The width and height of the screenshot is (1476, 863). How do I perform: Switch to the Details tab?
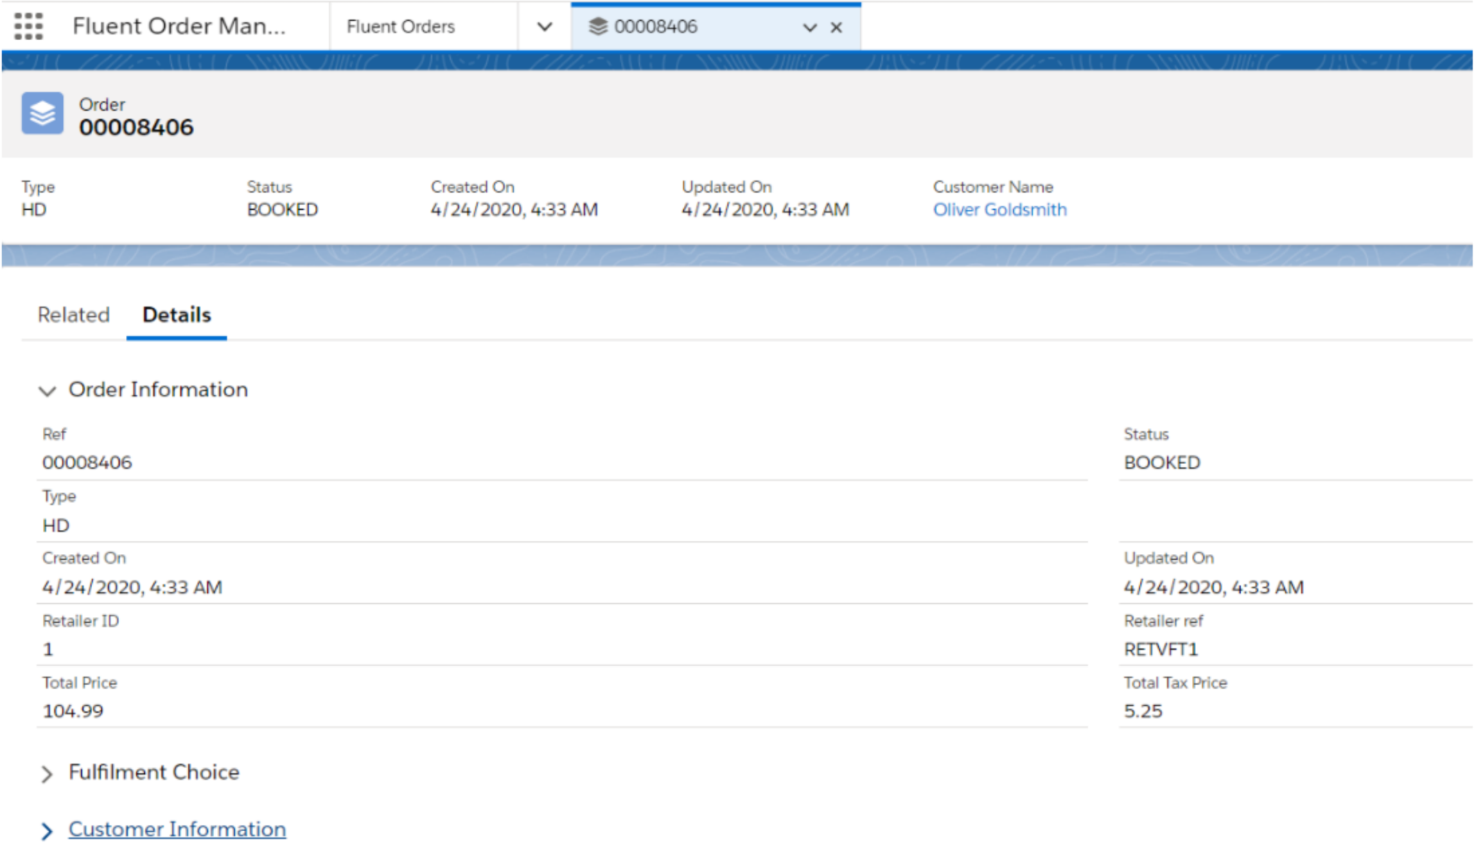point(176,316)
